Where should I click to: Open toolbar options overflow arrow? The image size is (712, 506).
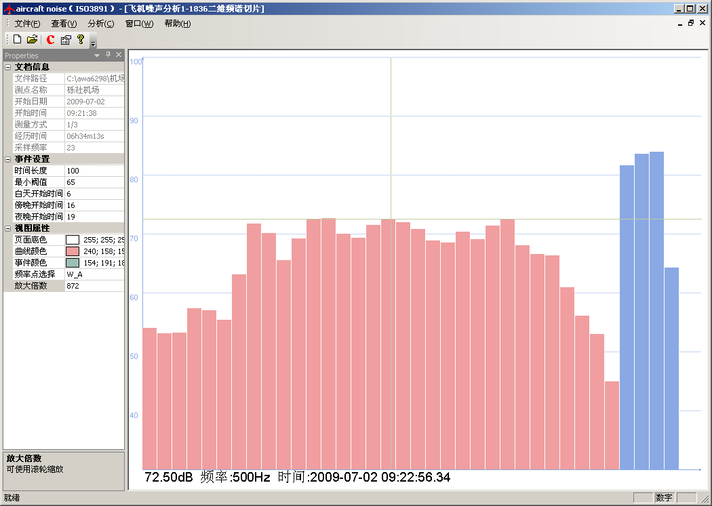[x=93, y=45]
